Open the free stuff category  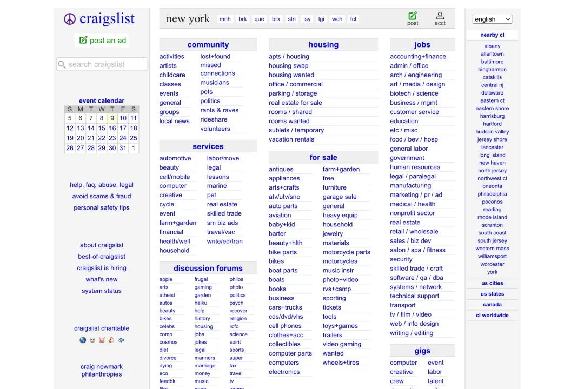(328, 178)
